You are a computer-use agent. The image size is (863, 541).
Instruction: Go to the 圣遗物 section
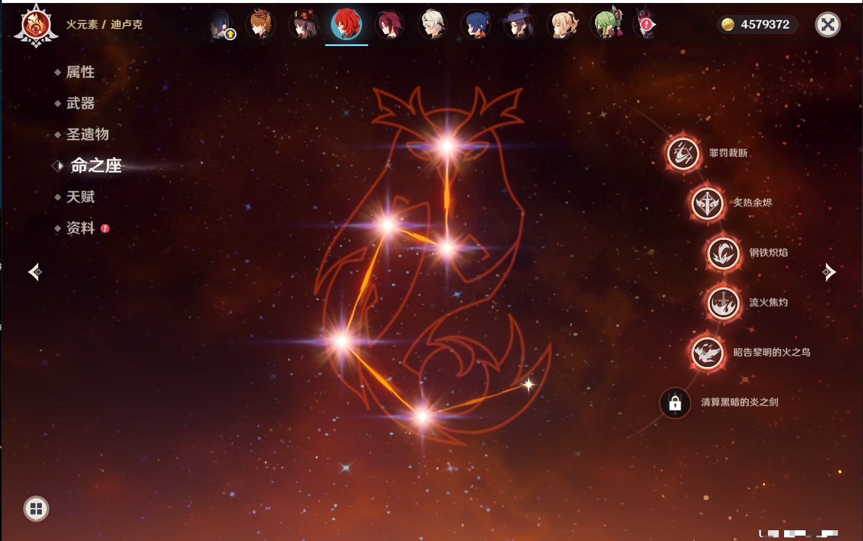pos(87,135)
